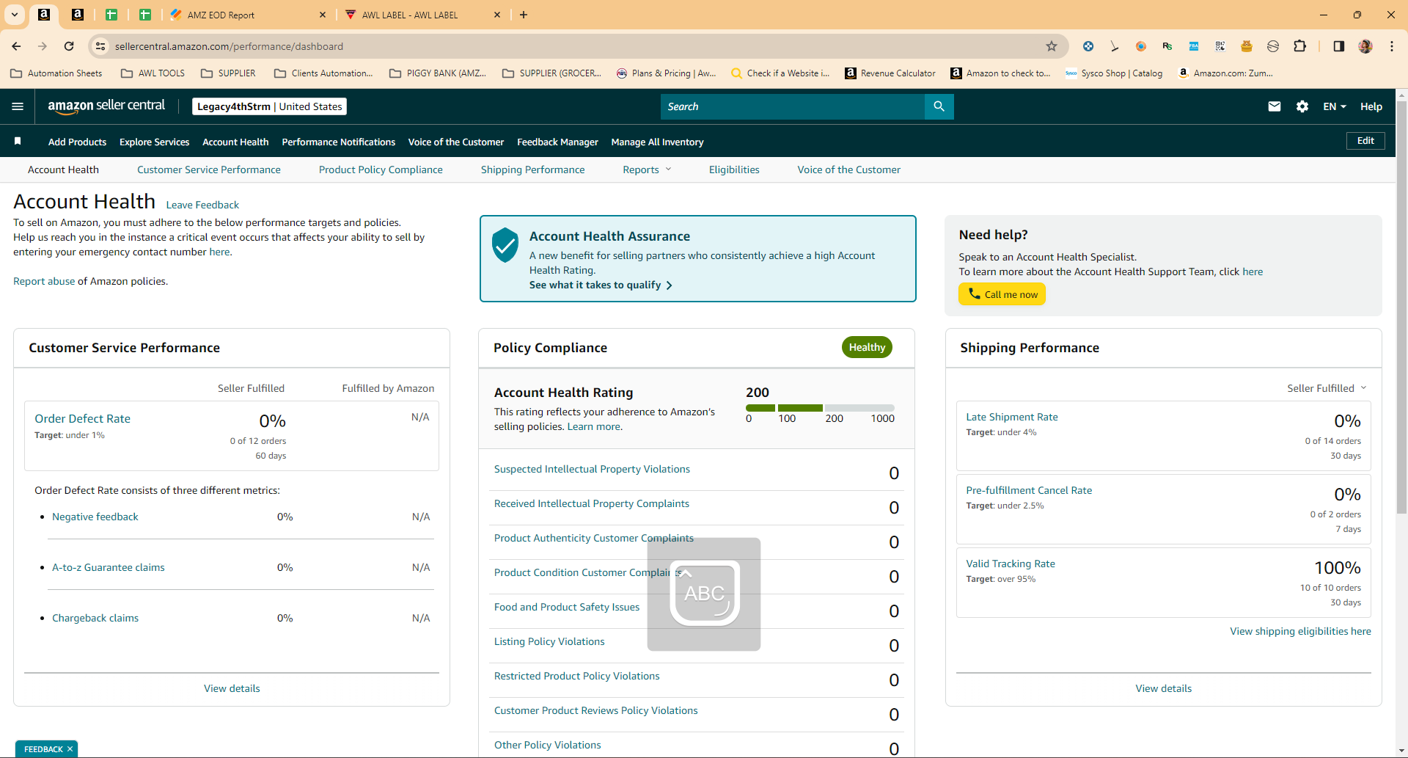
Task: Close the AMZ EOD Report tab
Action: (323, 15)
